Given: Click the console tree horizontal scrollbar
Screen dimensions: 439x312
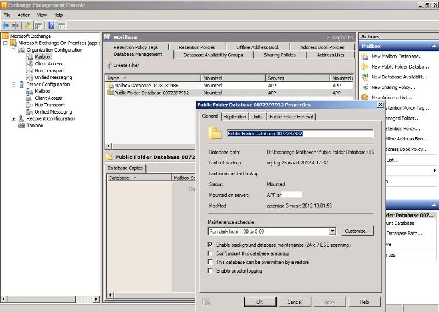Looking at the screenshot, I should point(50,299).
